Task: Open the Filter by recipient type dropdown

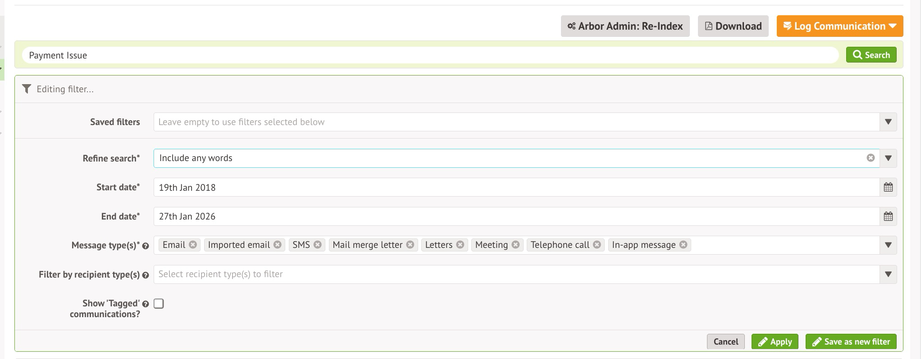Action: click(x=888, y=274)
